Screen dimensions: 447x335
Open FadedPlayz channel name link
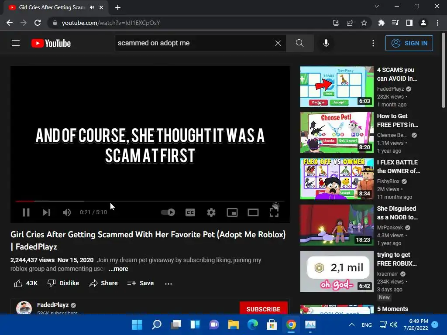pos(53,305)
